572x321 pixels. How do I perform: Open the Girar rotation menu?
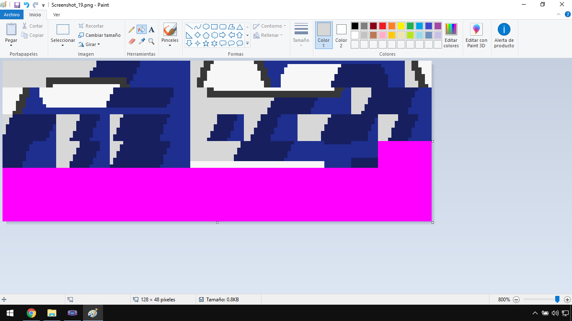click(x=89, y=44)
